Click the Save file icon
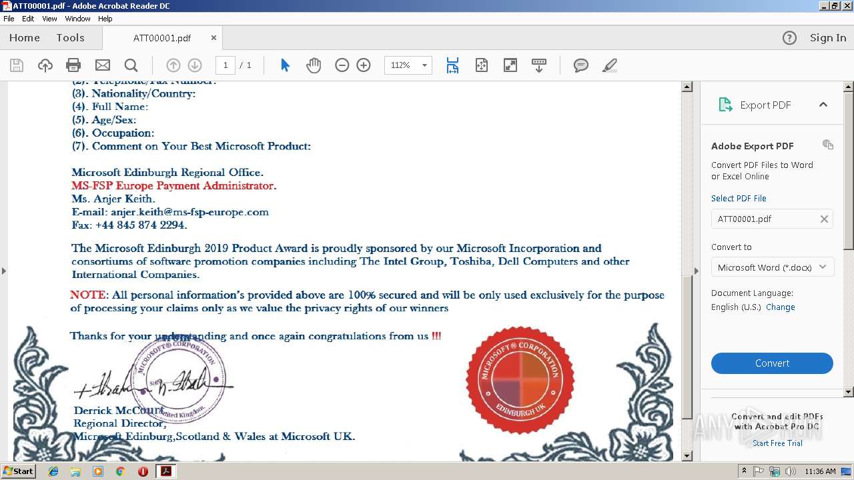 (17, 65)
